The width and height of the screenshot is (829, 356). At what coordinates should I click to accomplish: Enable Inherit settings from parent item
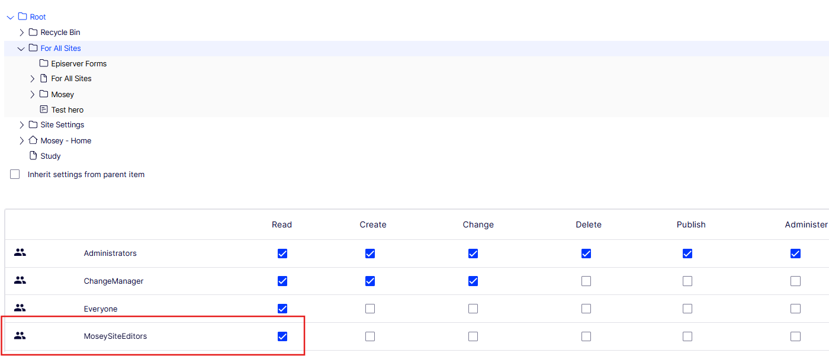(15, 175)
